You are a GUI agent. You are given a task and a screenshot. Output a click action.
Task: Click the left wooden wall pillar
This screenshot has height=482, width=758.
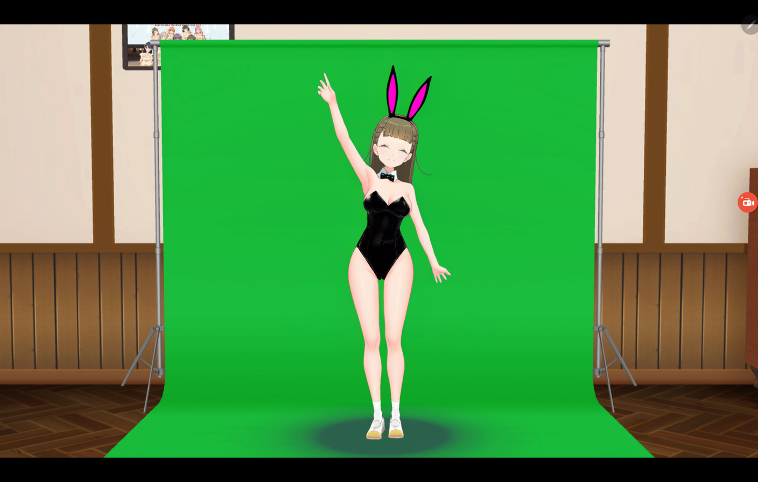[x=101, y=134]
